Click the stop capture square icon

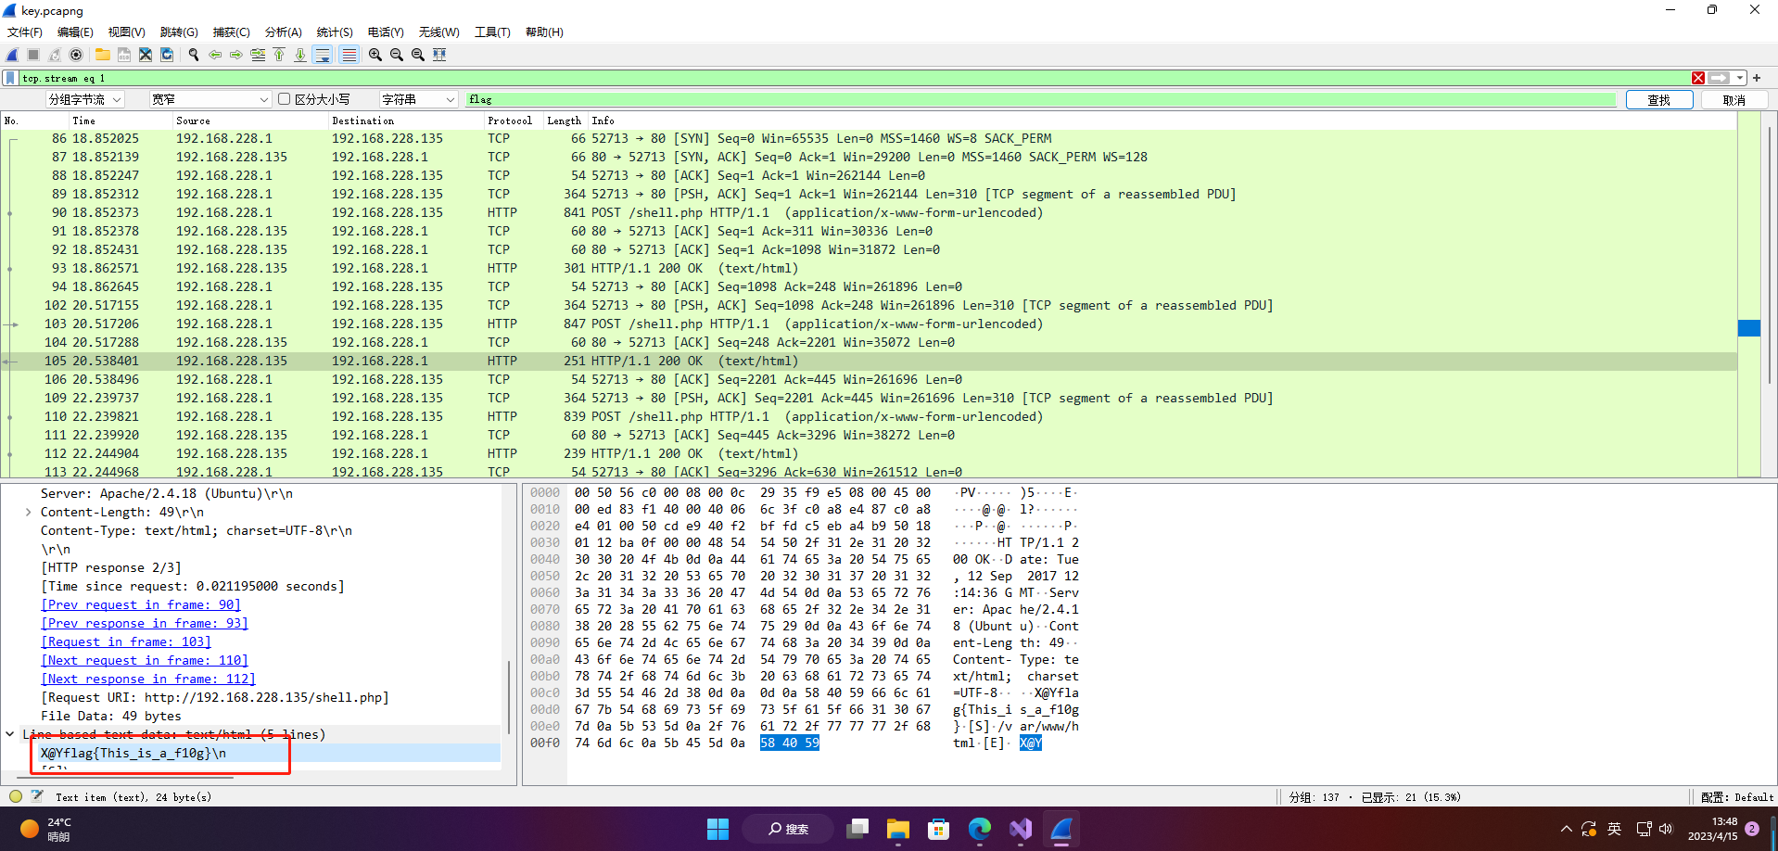(x=33, y=55)
